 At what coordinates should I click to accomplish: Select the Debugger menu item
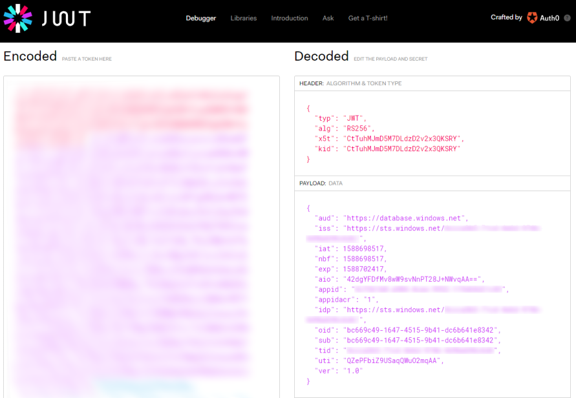coord(200,18)
